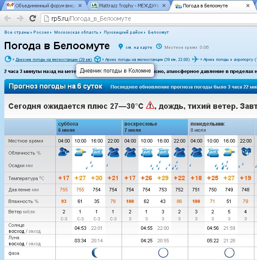Screen dimensions: 257x260
Task: Click the воскресенье 7 июля header
Action: pyautogui.click(x=155, y=127)
